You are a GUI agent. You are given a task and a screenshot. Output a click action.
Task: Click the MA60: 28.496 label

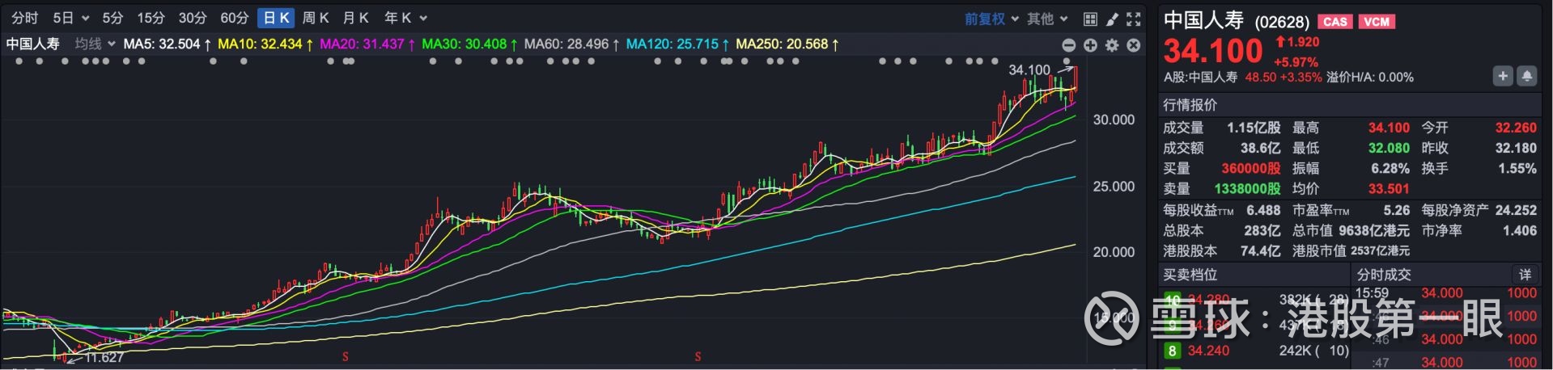pos(572,44)
